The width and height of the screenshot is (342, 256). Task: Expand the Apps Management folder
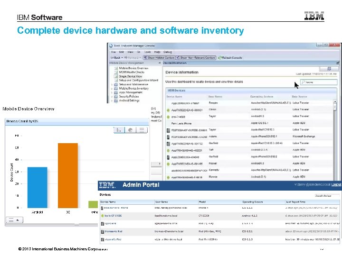(112, 92)
